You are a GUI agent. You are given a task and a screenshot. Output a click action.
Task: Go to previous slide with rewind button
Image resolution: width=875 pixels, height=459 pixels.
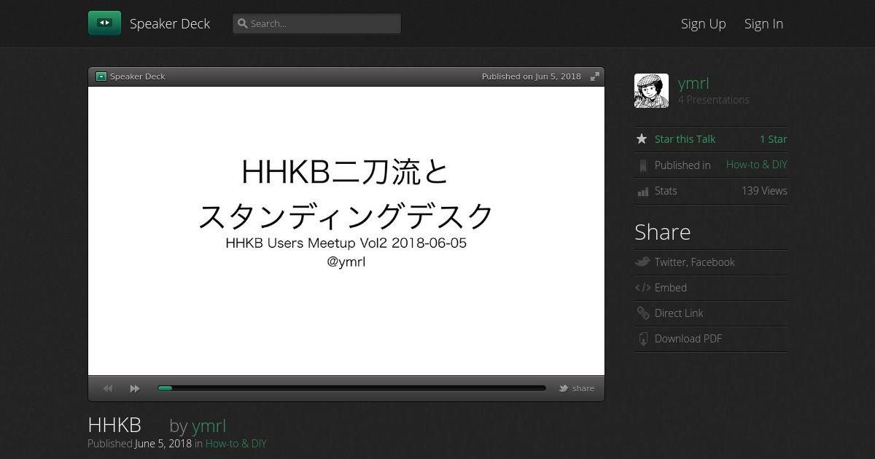[108, 388]
